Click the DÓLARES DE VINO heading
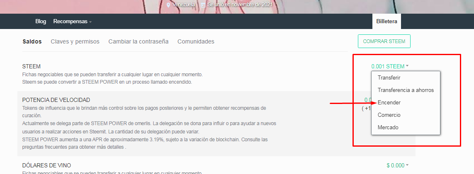This screenshot has width=474, height=174. tap(46, 166)
